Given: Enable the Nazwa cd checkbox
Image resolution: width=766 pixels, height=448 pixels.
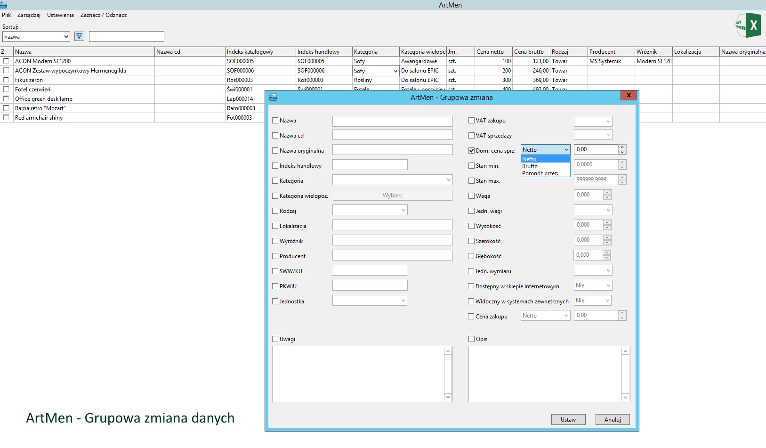Looking at the screenshot, I should (275, 136).
